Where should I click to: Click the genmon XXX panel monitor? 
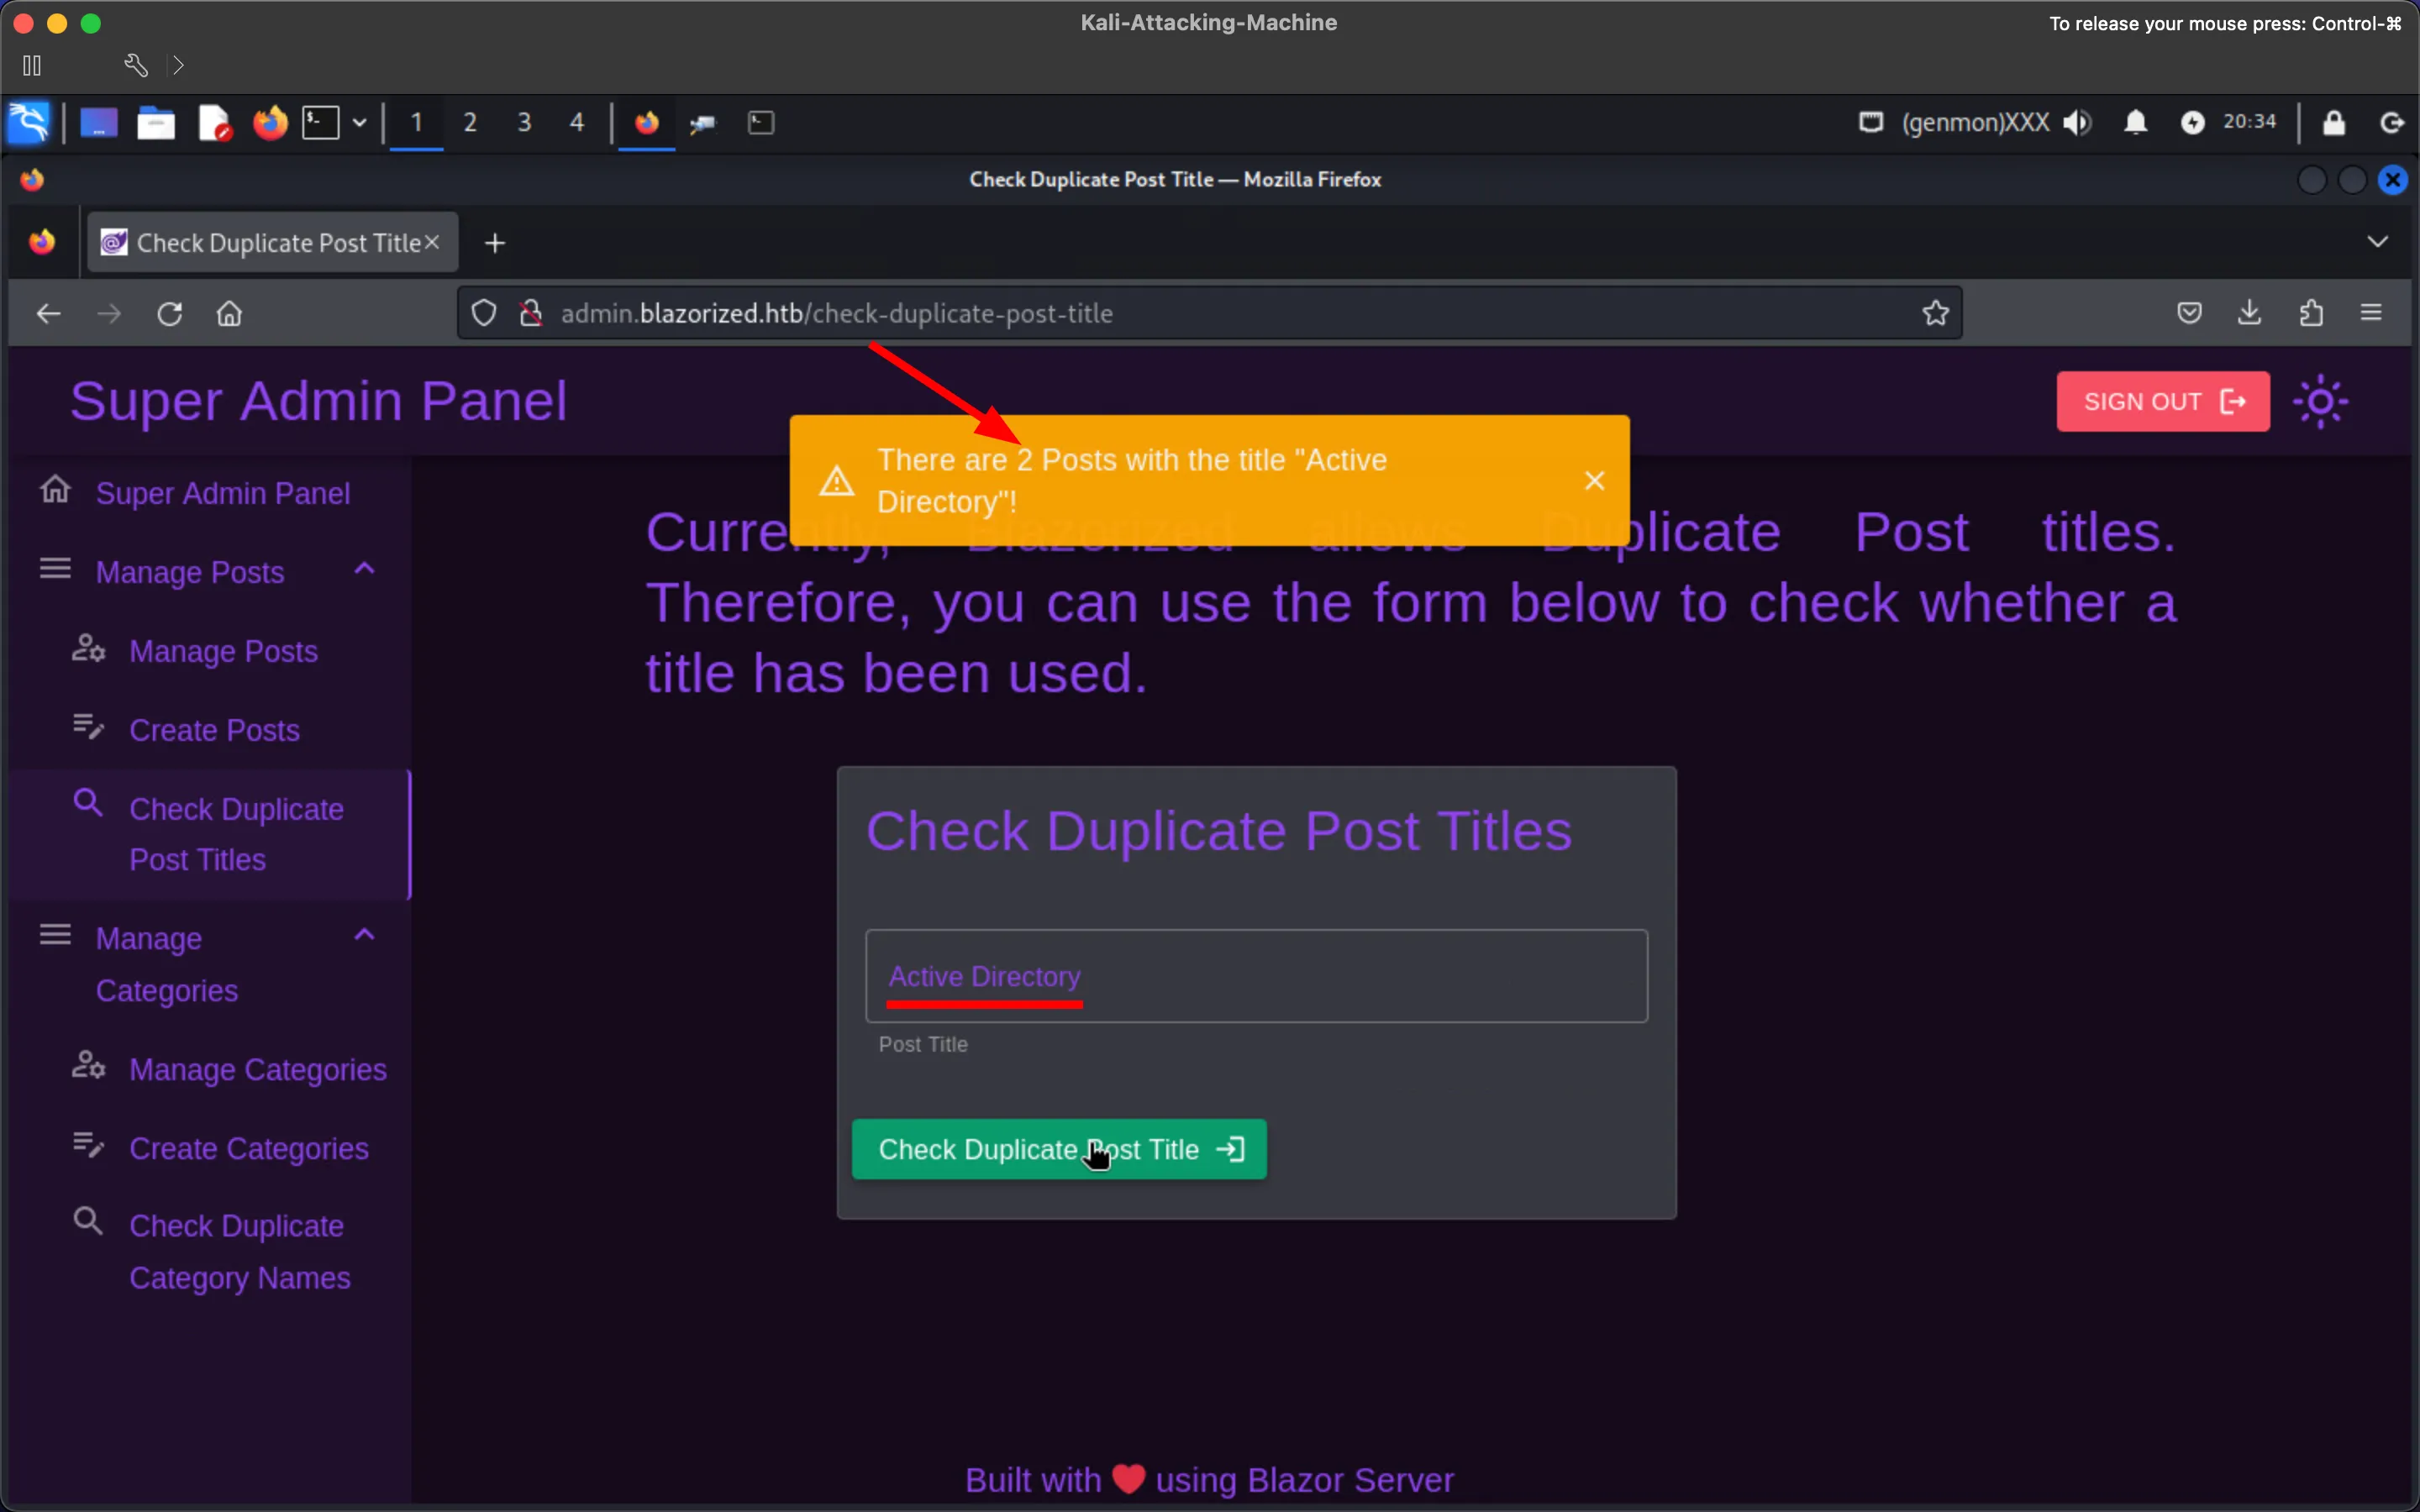1975,123
